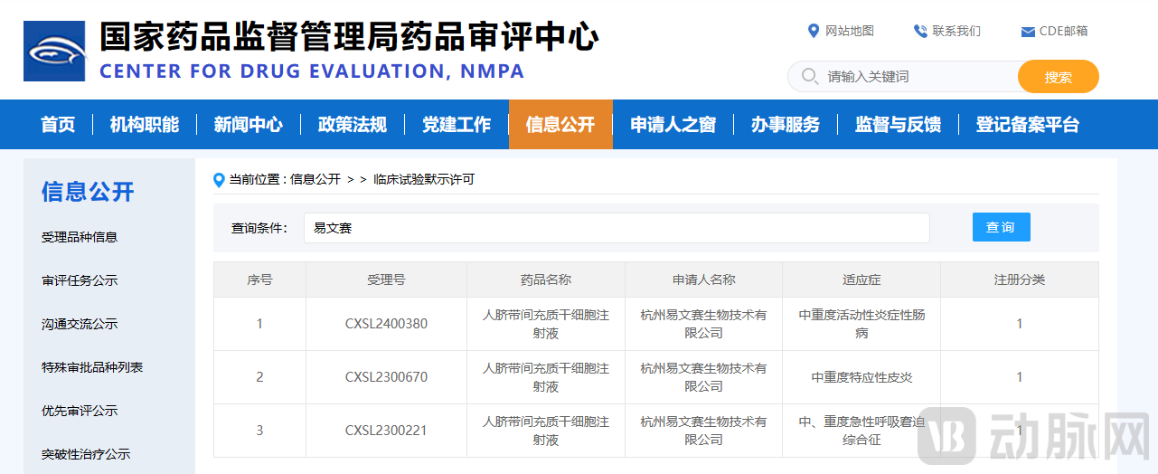Viewport: 1158px width, 474px height.
Task: Click the 信息公开 breadcrumb link
Action: [315, 180]
